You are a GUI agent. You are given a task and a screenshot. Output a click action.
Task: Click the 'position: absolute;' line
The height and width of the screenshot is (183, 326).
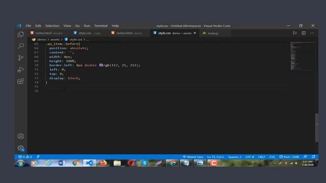pyautogui.click(x=69, y=48)
